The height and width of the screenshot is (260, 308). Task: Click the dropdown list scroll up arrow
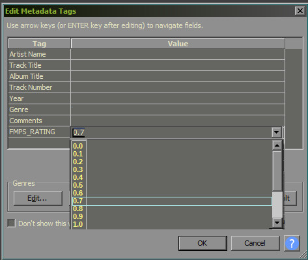[x=277, y=145]
